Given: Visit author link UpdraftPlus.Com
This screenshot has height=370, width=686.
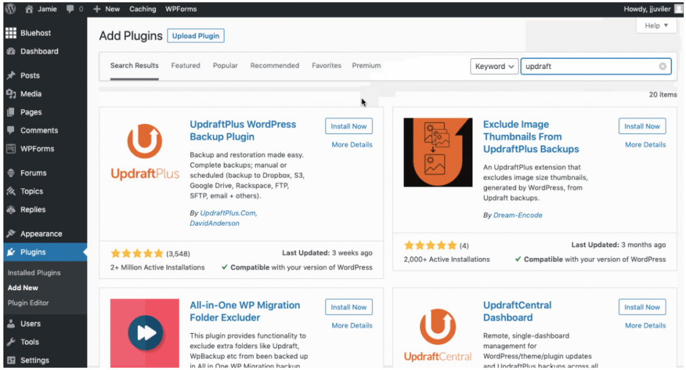Looking at the screenshot, I should [x=228, y=212].
